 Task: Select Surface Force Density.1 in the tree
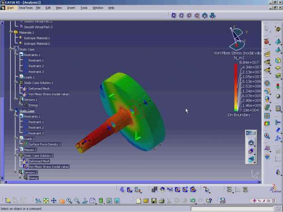coord(45,144)
